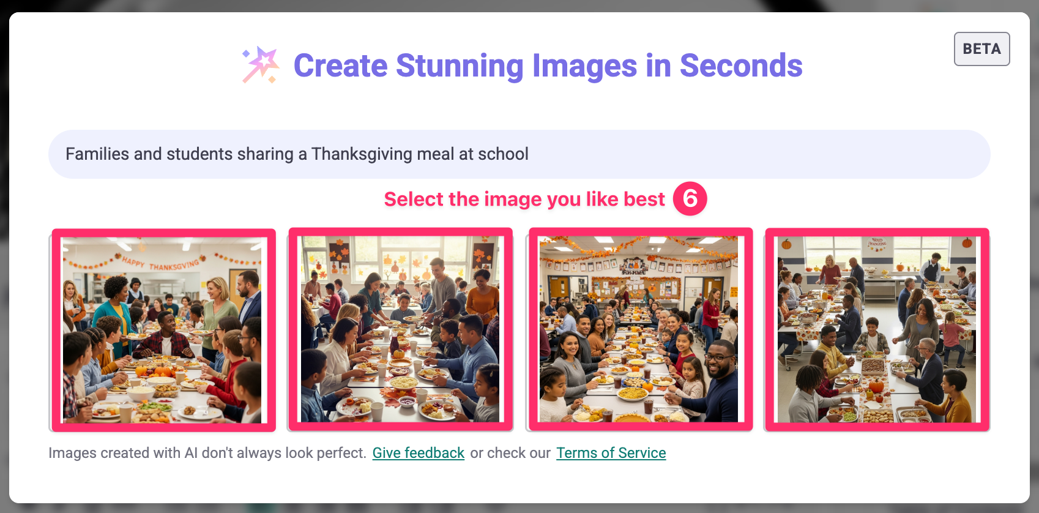This screenshot has width=1039, height=513.
Task: Click 'Select the image you like best' text
Action: coord(524,199)
